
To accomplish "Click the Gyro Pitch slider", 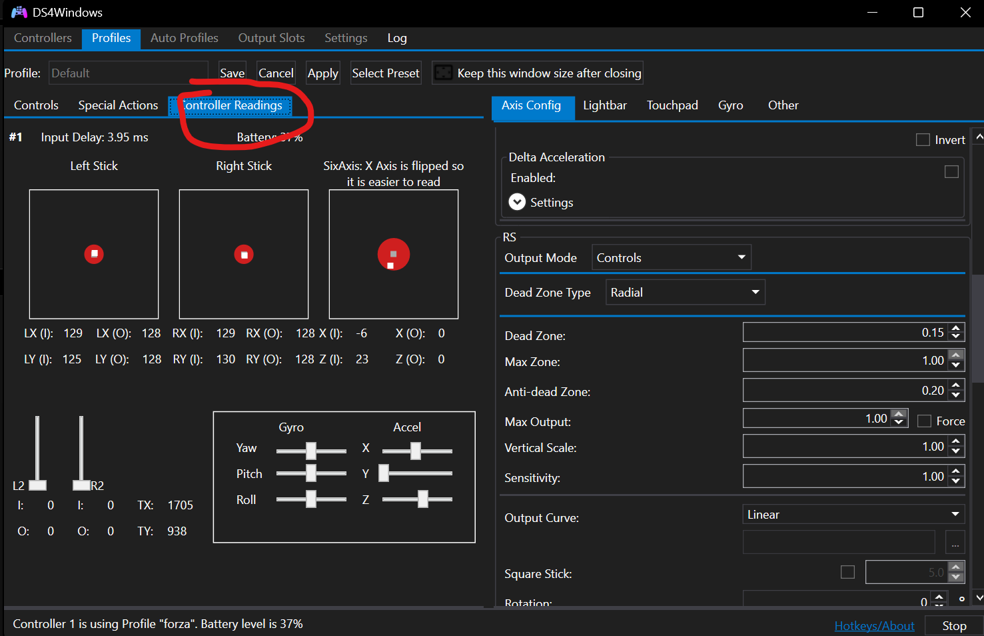I will (x=311, y=473).
